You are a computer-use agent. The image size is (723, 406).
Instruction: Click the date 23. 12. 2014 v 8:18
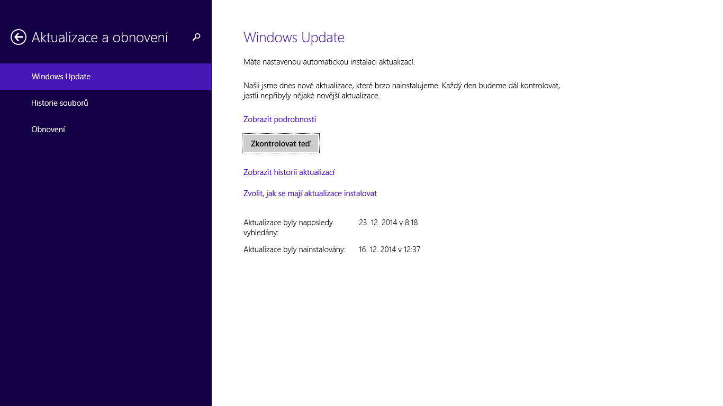pos(388,223)
